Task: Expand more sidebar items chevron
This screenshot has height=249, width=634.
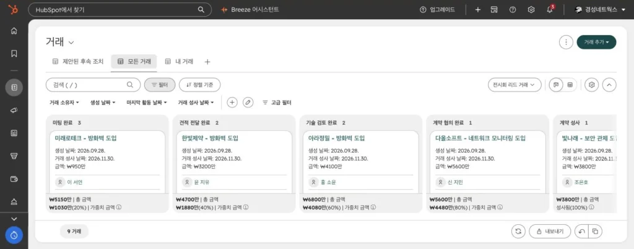Action: pos(14,219)
